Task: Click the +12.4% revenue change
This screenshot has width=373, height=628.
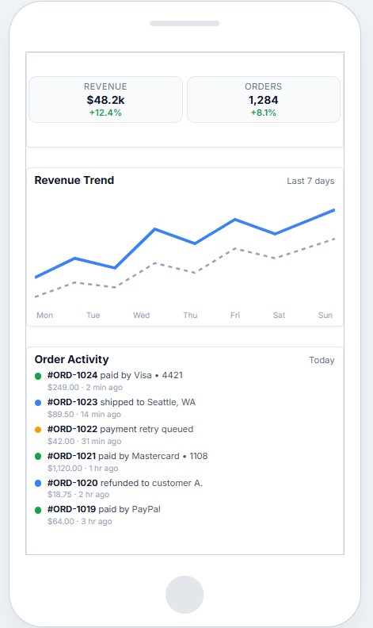Action: pyautogui.click(x=105, y=113)
